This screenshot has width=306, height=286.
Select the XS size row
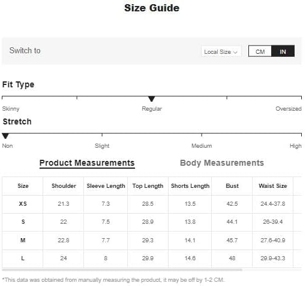coord(152,204)
